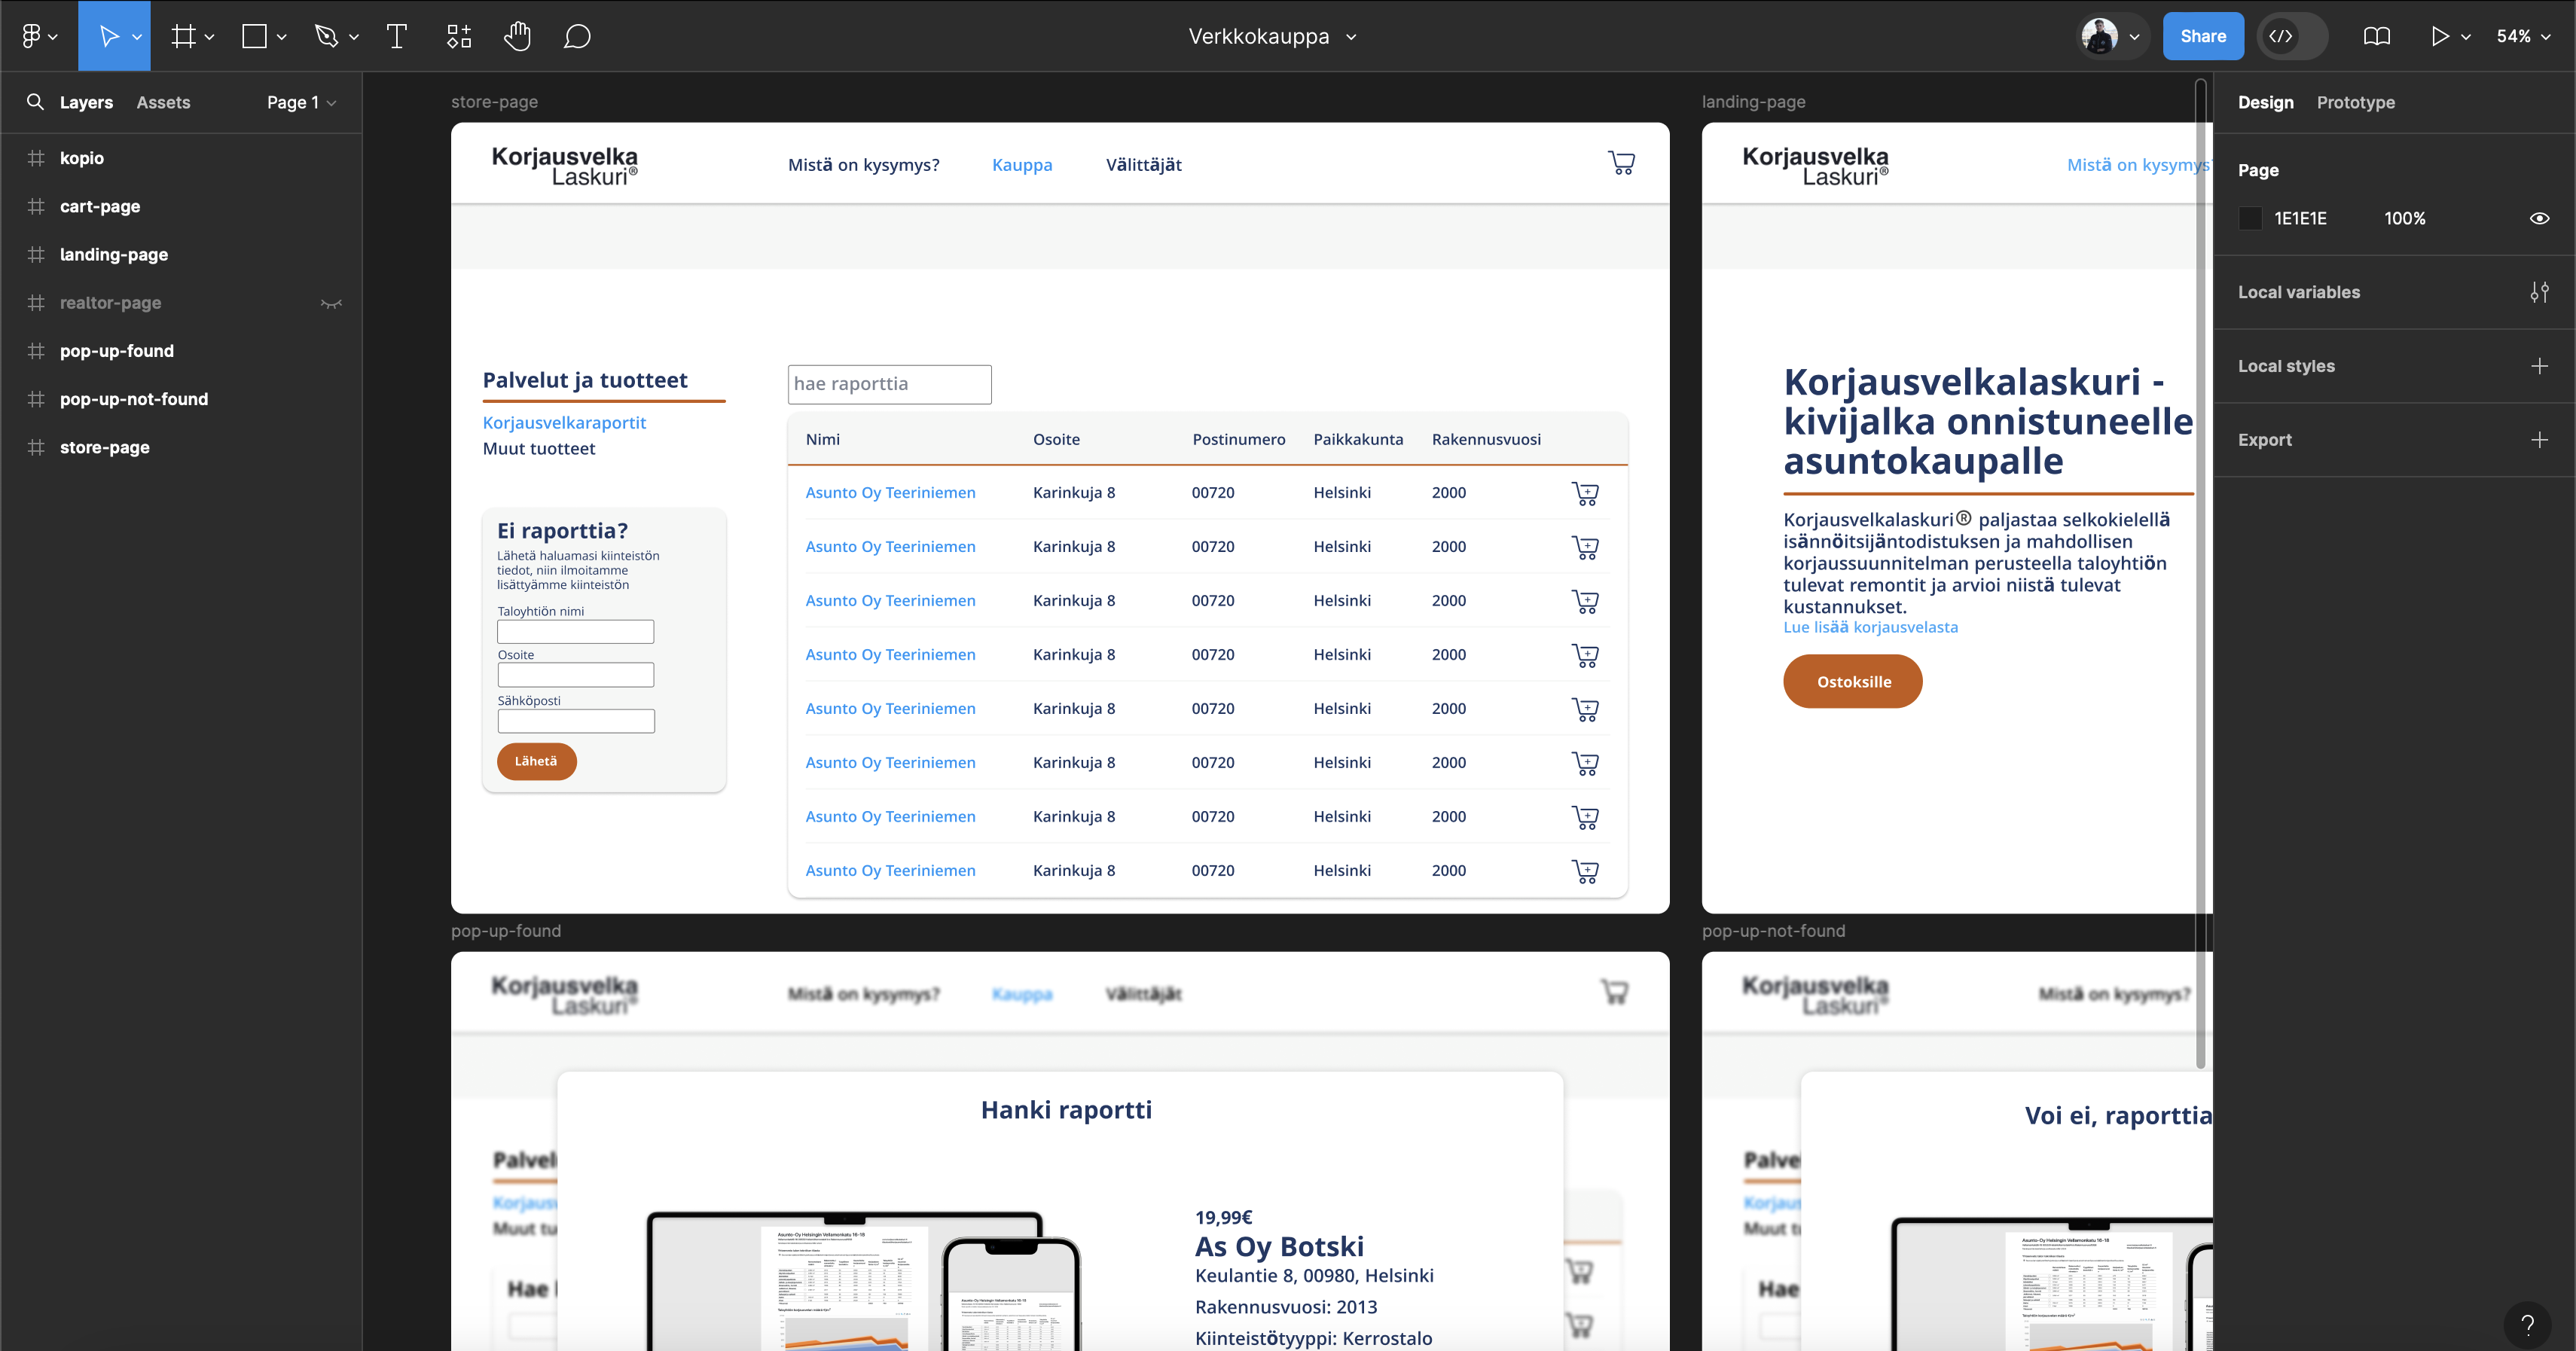The width and height of the screenshot is (2576, 1351).
Task: Click store-page header shopping cart icon
Action: coord(1621,163)
